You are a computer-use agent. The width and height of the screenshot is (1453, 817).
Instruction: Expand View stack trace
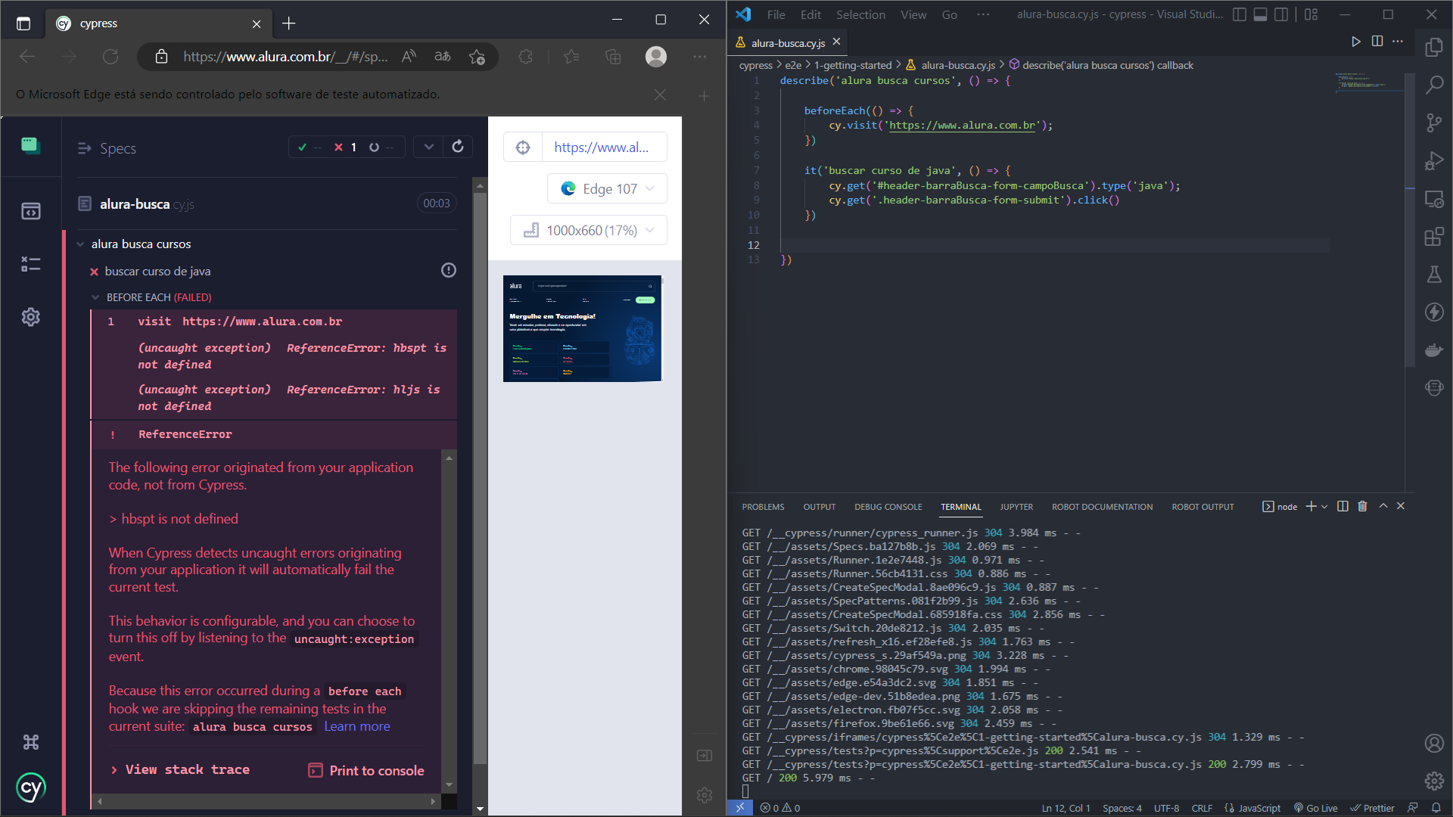pyautogui.click(x=180, y=769)
